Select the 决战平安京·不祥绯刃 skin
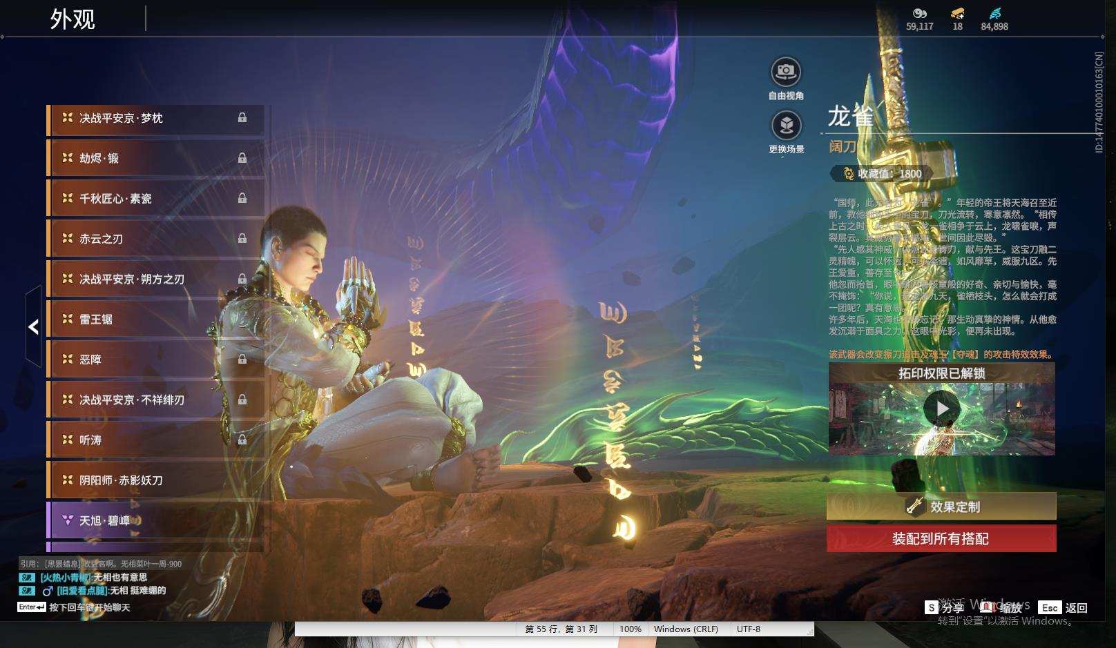Image resolution: width=1116 pixels, height=648 pixels. click(x=155, y=400)
